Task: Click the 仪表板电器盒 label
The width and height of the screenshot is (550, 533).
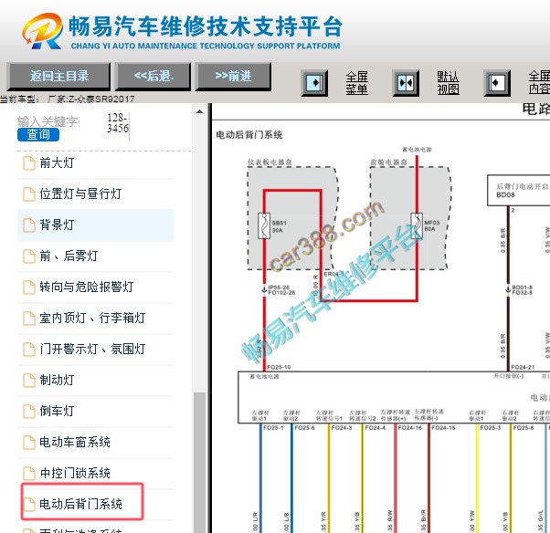Action: click(270, 162)
